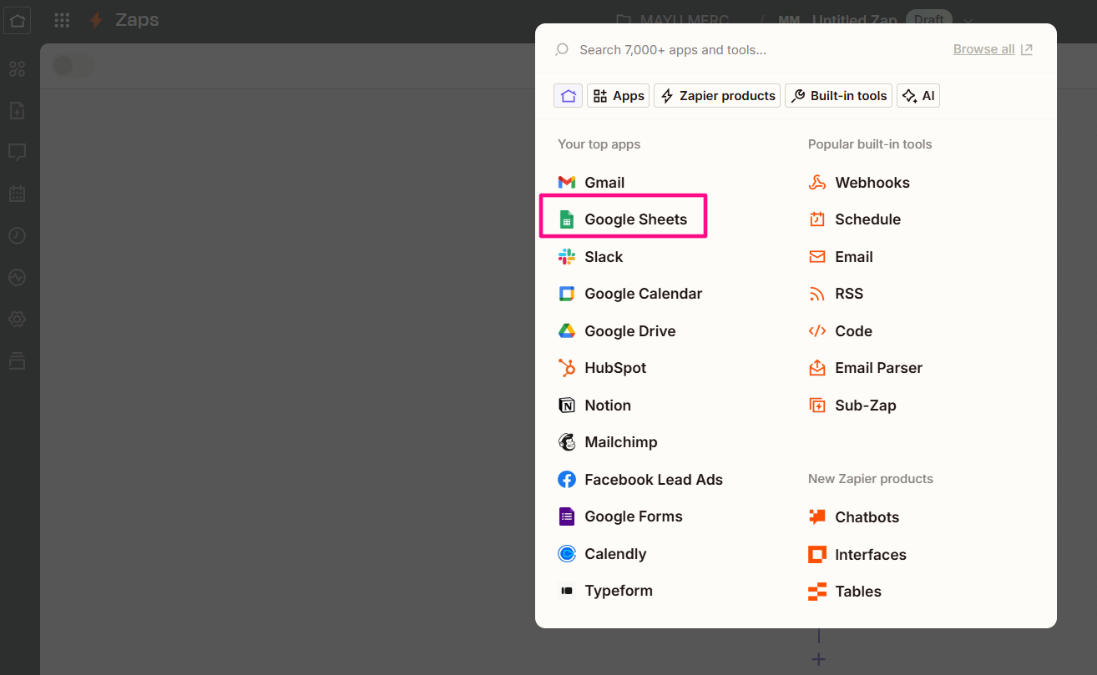Screen dimensions: 1097x675
Task: Click the RSS feed icon
Action: [817, 294]
